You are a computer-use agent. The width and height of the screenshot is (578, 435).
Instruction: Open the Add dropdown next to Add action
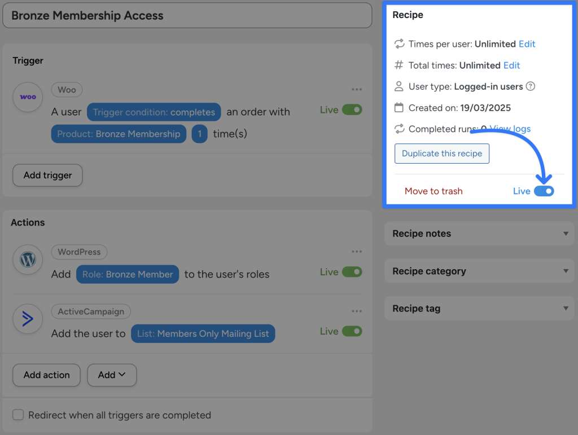pyautogui.click(x=111, y=375)
